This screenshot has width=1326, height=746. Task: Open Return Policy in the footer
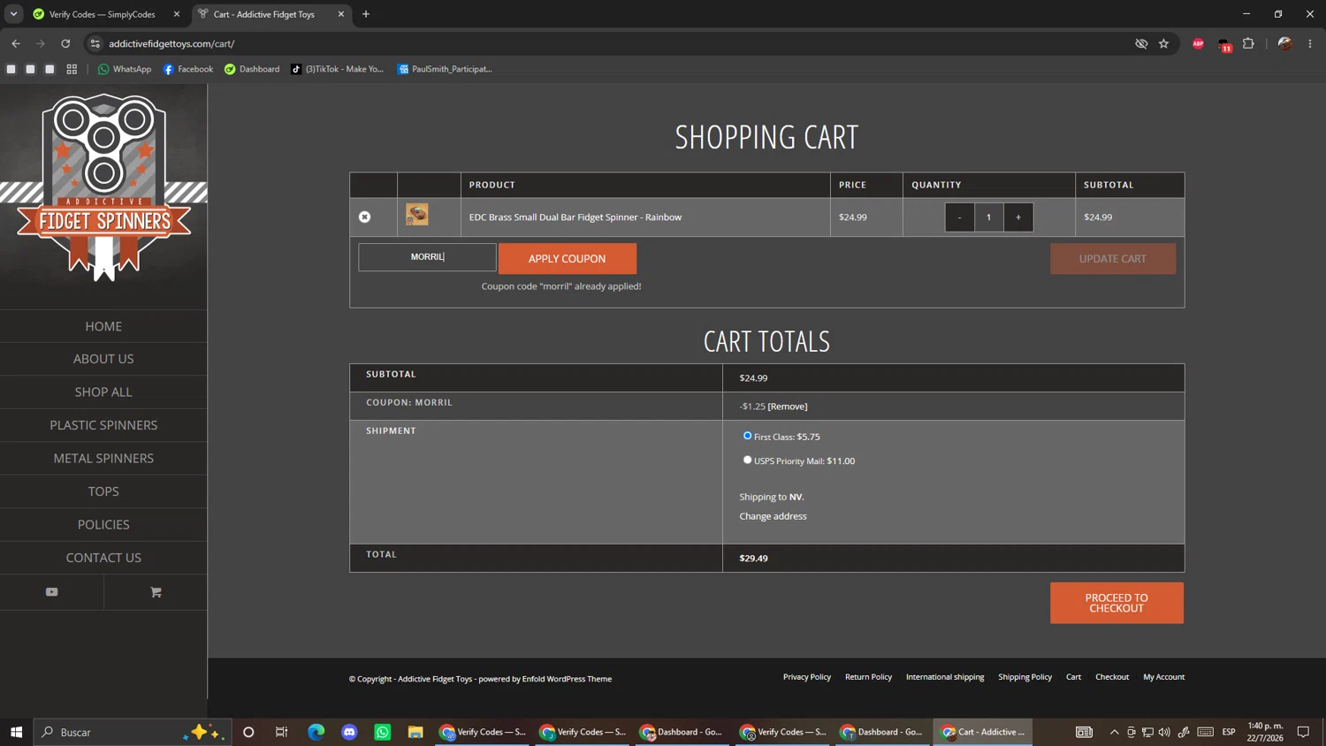(868, 677)
